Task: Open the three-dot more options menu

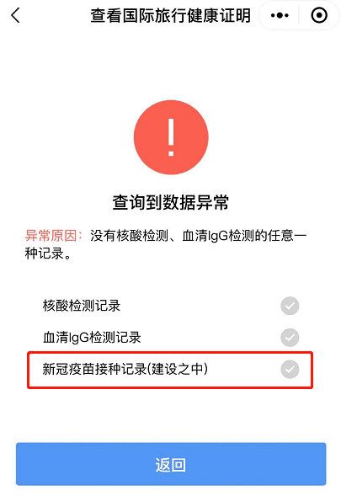Action: tap(280, 15)
